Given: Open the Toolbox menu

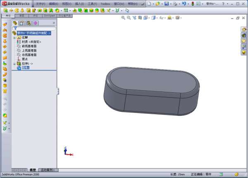Looking at the screenshot, I should (x=105, y=4).
